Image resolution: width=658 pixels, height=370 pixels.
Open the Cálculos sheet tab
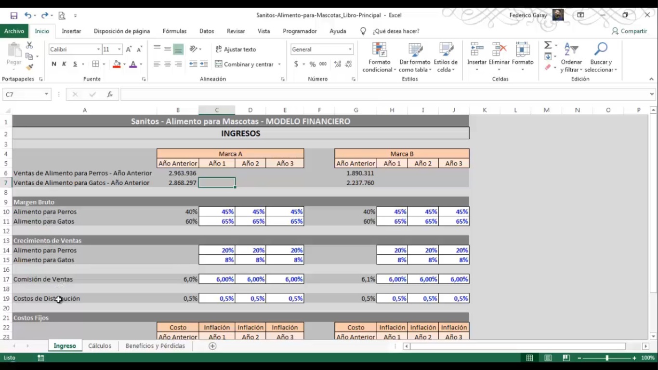point(100,346)
